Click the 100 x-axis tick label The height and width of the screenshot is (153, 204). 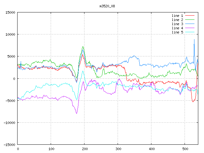tap(51, 149)
